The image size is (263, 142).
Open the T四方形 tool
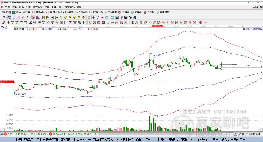[81, 12]
